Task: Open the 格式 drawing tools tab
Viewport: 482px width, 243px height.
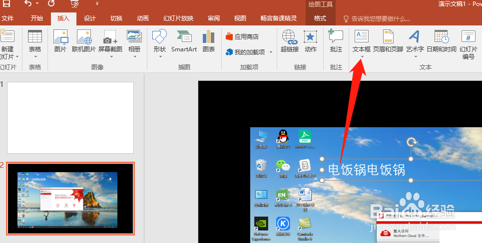Action: (320, 18)
